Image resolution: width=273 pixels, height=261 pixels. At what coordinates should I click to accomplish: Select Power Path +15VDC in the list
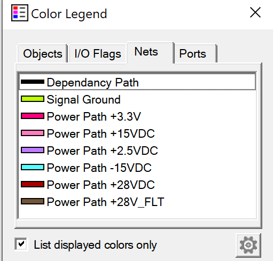click(137, 133)
